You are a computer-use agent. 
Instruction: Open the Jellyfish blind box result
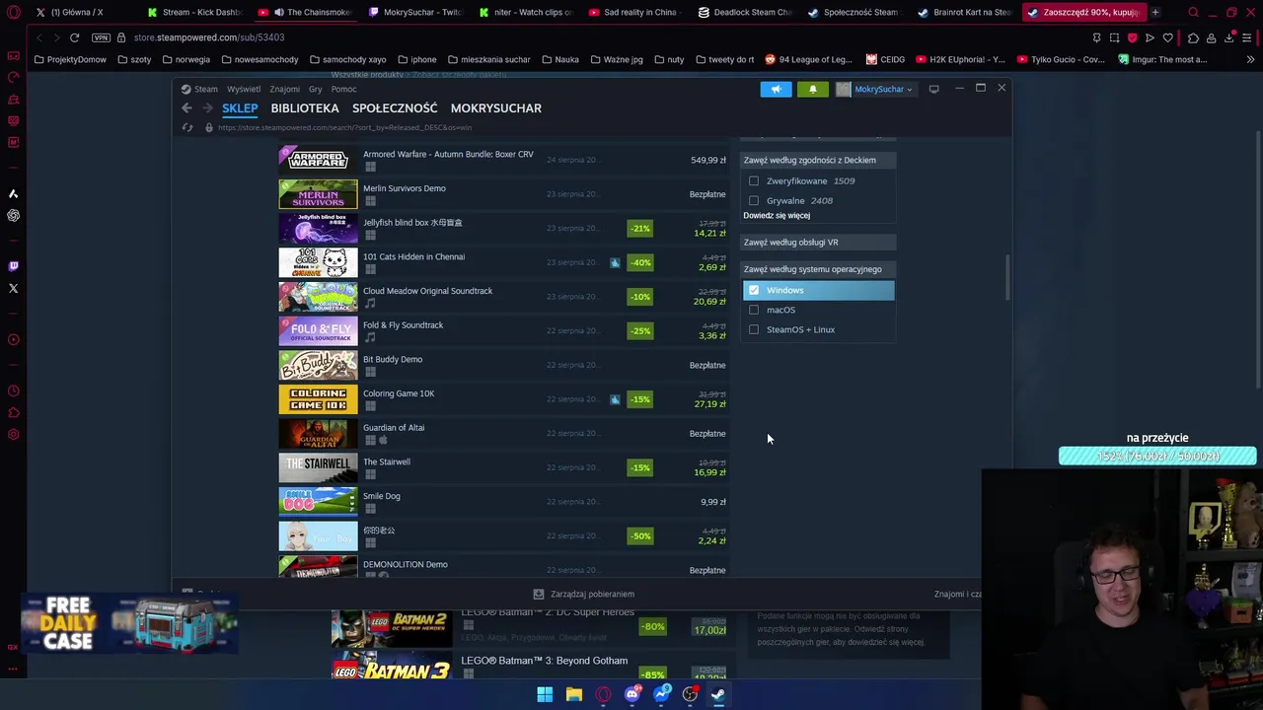pos(503,228)
